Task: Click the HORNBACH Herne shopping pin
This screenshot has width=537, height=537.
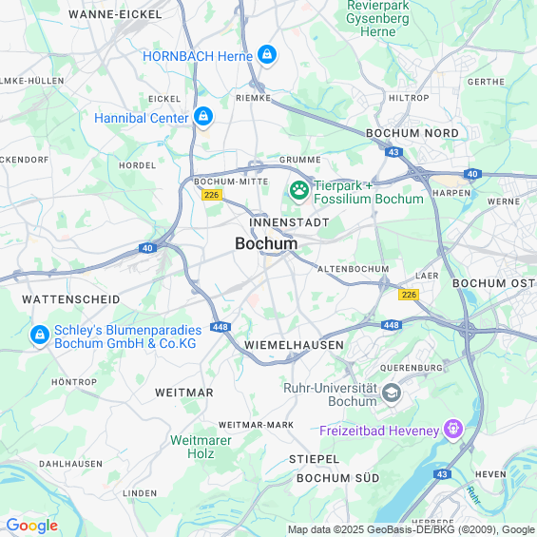Action: [x=267, y=55]
